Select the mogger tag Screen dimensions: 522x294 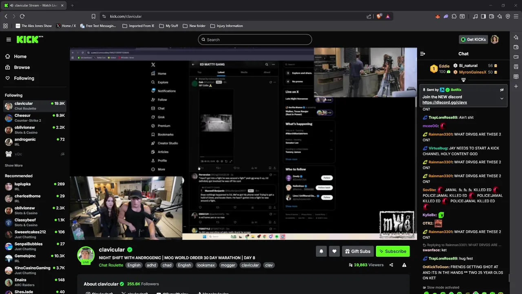coord(228,265)
